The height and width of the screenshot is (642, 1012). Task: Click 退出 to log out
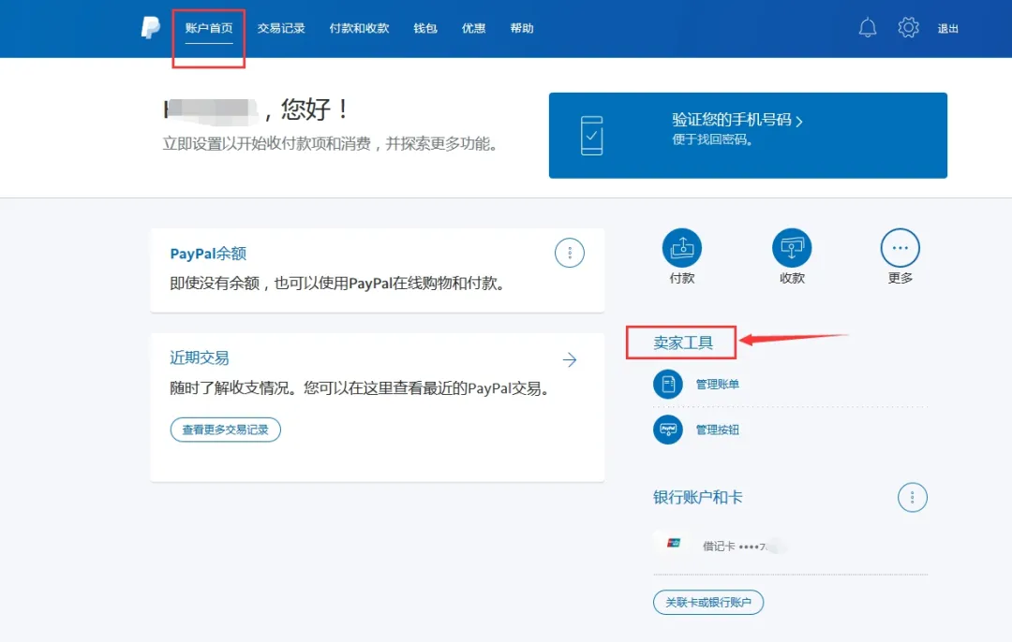[x=947, y=27]
